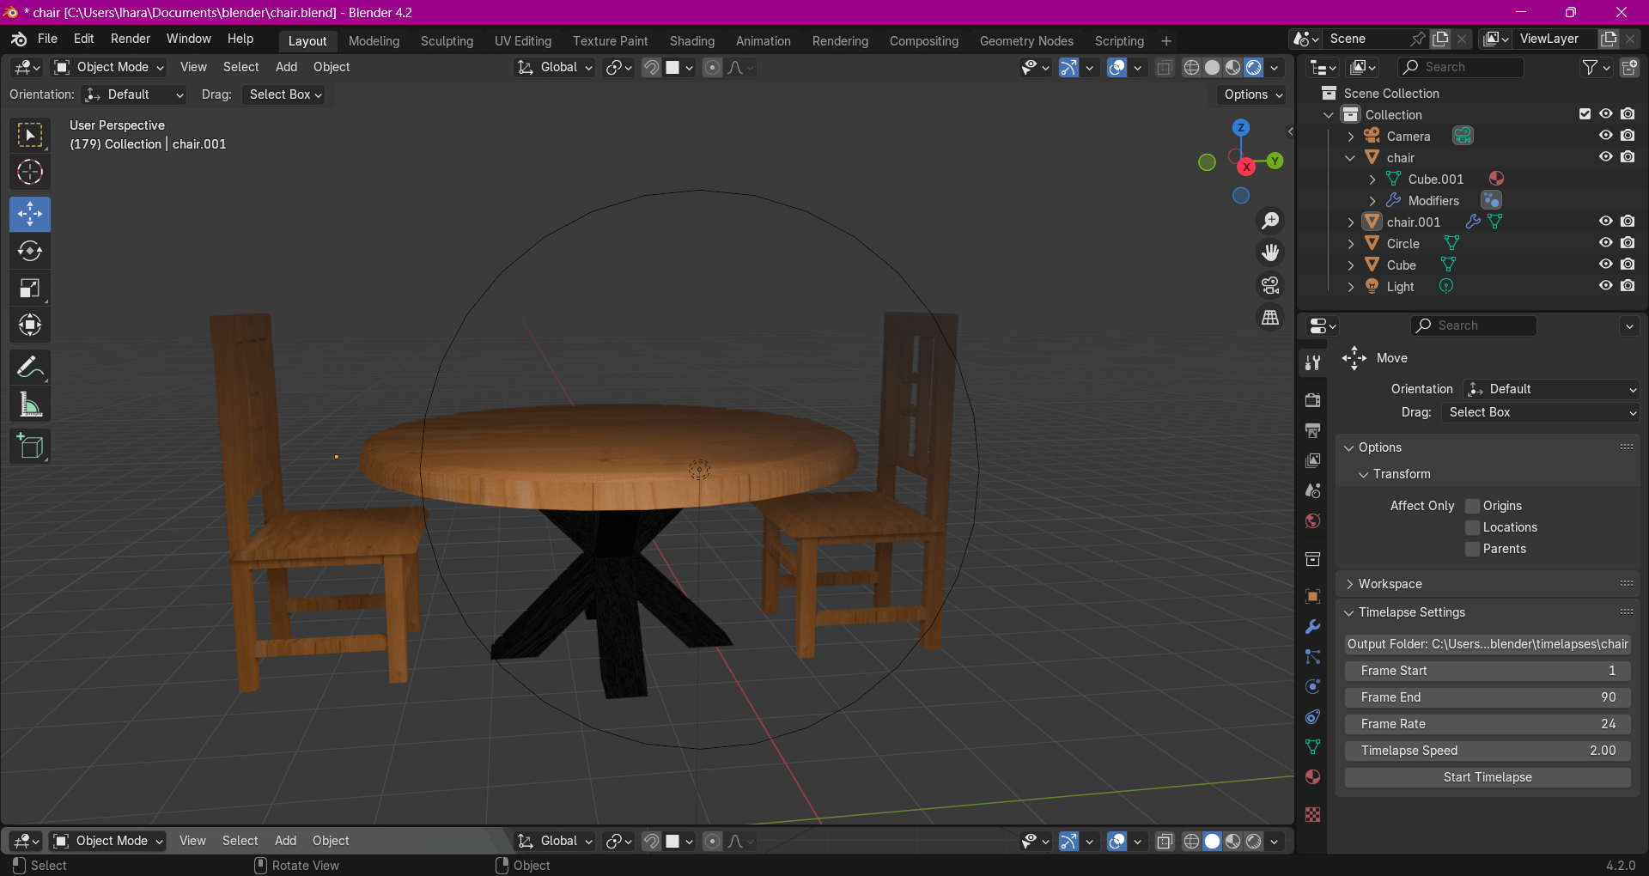The image size is (1649, 876).
Task: Open the Scene properties tab
Action: [x=1312, y=490]
